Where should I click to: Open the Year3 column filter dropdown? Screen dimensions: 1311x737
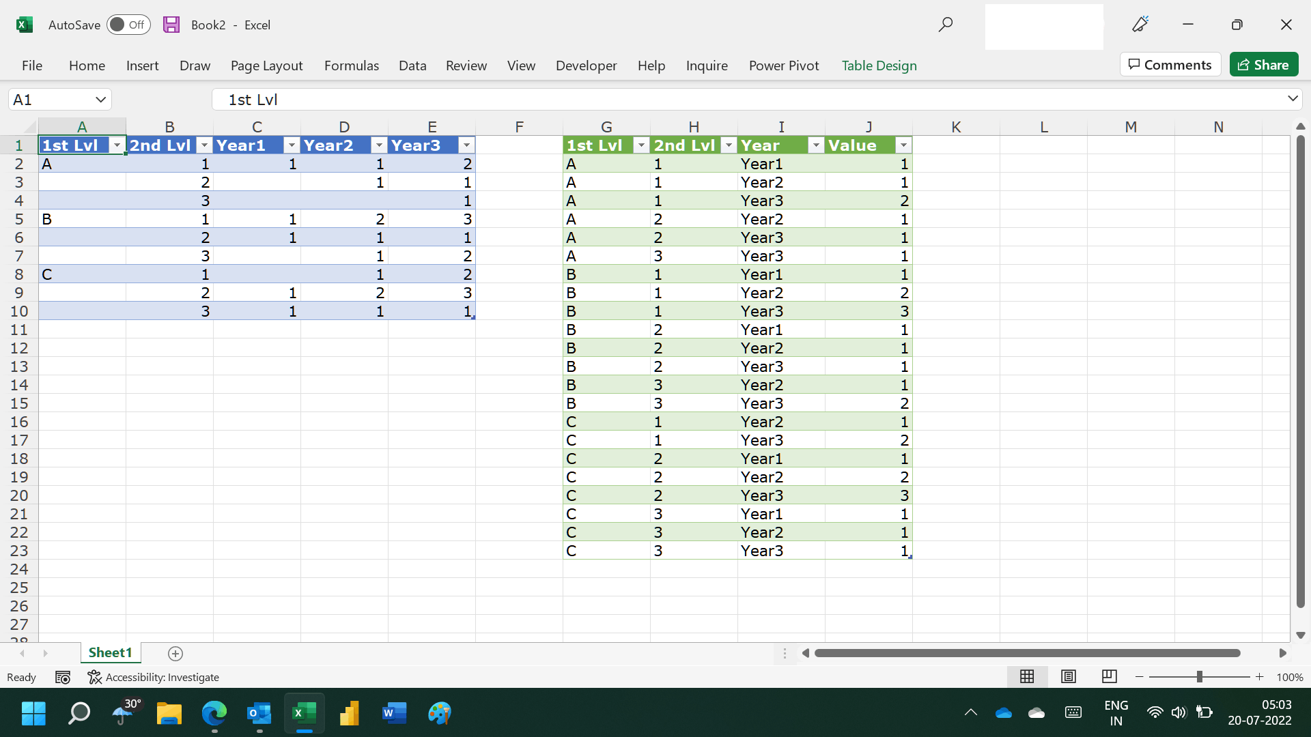click(x=466, y=145)
